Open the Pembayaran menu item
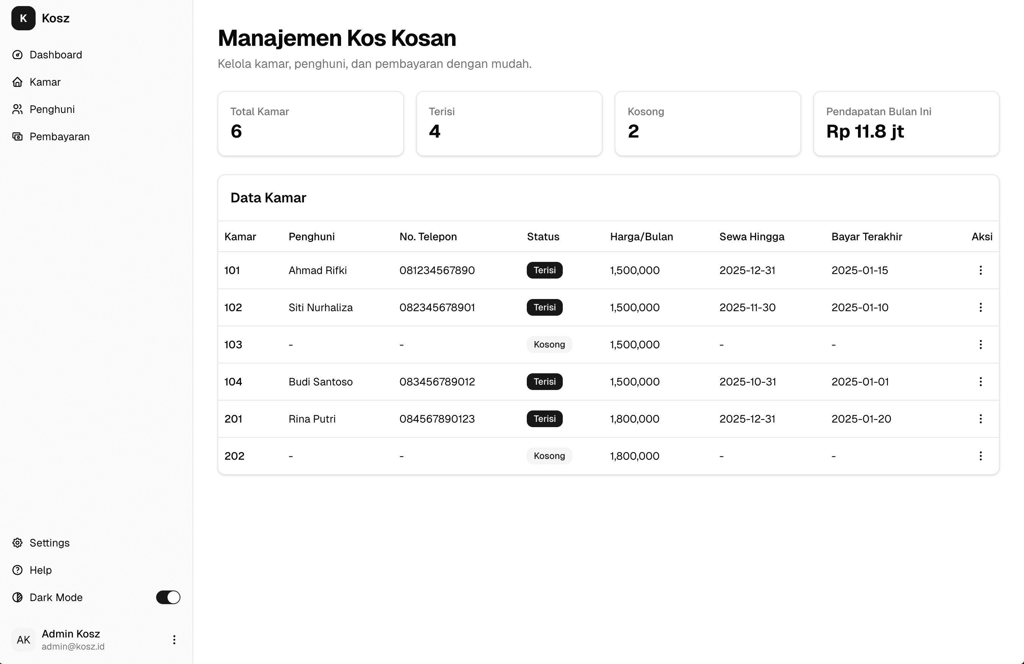 [59, 136]
